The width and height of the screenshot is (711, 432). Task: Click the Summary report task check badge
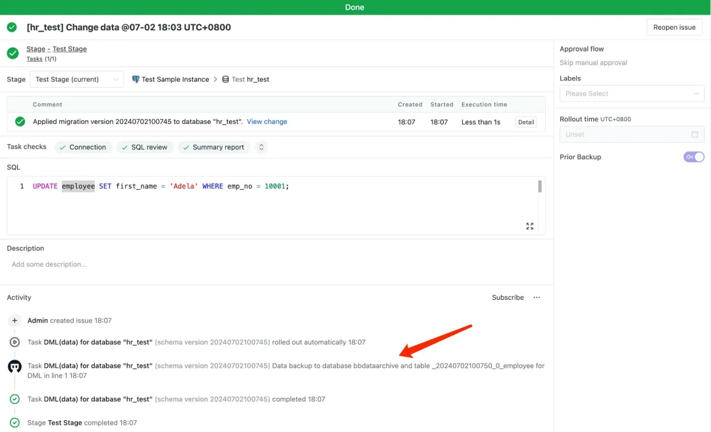click(x=214, y=147)
